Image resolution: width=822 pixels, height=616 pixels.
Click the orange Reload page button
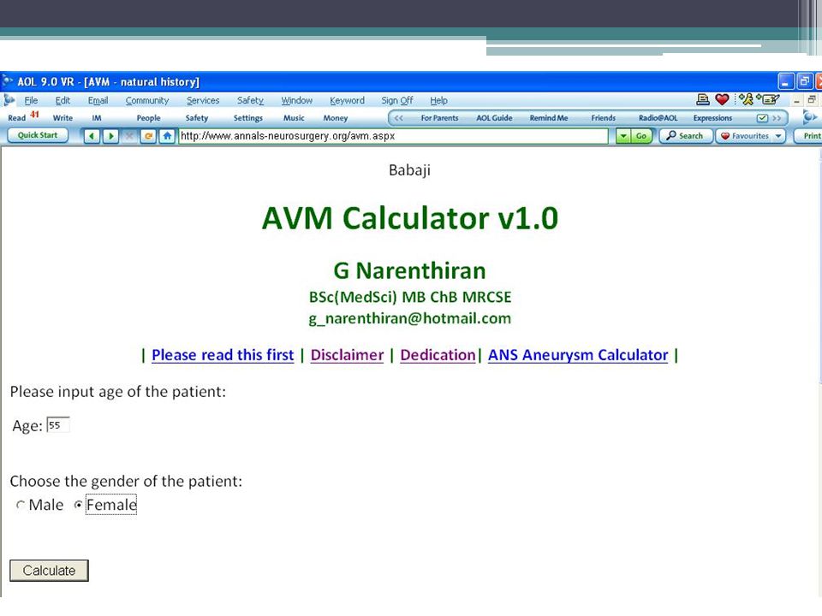(148, 136)
